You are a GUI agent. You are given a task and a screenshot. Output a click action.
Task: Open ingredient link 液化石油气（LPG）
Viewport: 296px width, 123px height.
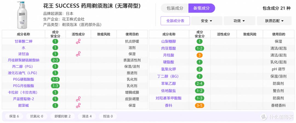click(22, 73)
